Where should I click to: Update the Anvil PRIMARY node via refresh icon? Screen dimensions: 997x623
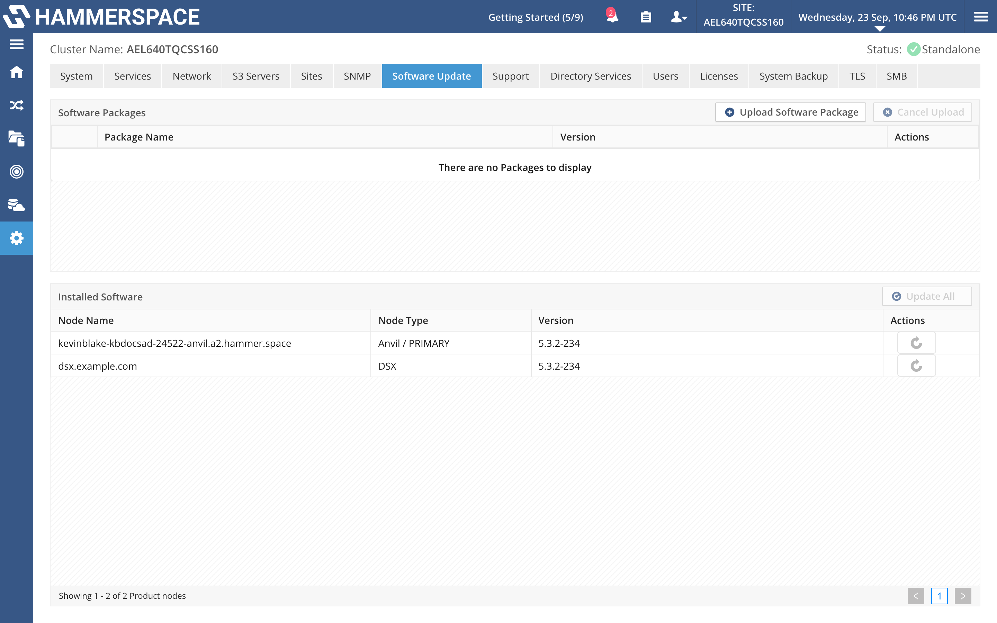[916, 343]
